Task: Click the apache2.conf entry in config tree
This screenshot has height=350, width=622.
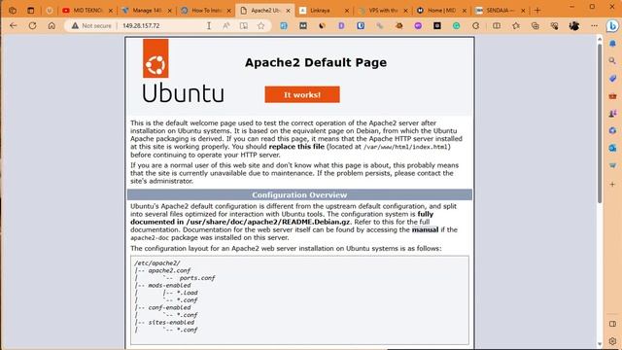Action: [x=169, y=270]
